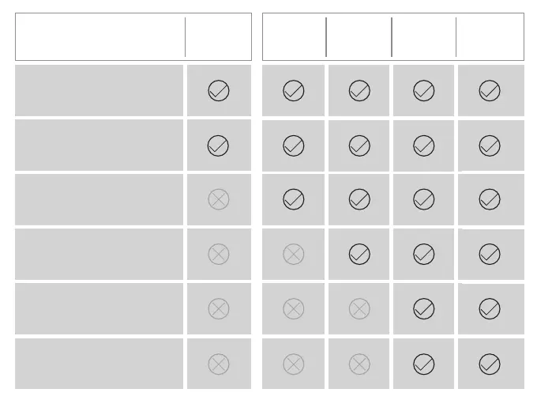Click the gray X in right table's first column, fourth row
This screenshot has width=537, height=404.
coord(293,254)
